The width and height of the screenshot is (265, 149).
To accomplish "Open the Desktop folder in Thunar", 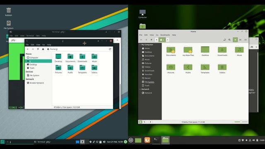I will 58,58.
